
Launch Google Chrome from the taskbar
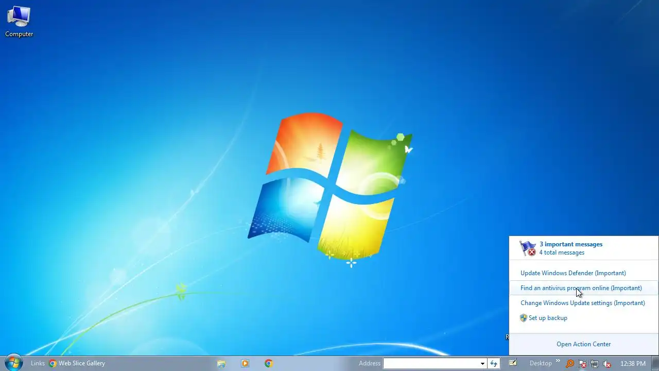(269, 363)
